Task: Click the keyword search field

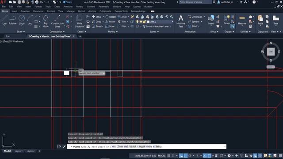Action: point(195,2)
